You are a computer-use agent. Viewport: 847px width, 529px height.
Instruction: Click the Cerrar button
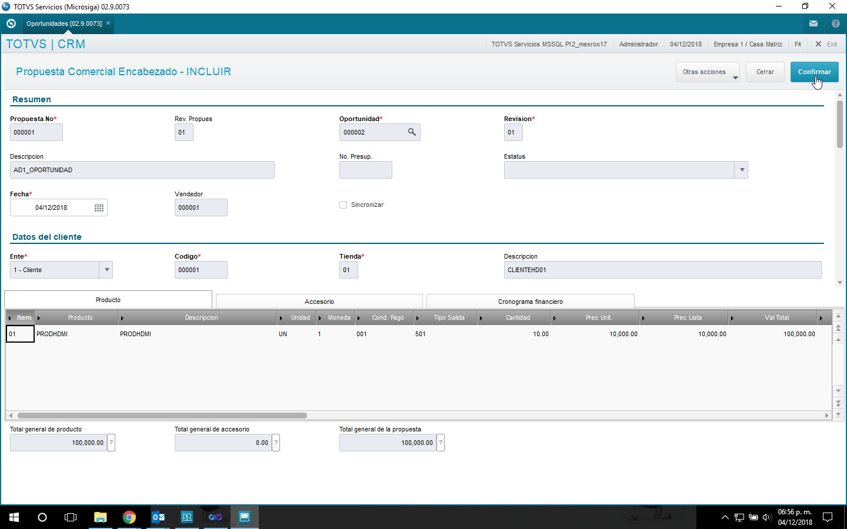pos(765,72)
